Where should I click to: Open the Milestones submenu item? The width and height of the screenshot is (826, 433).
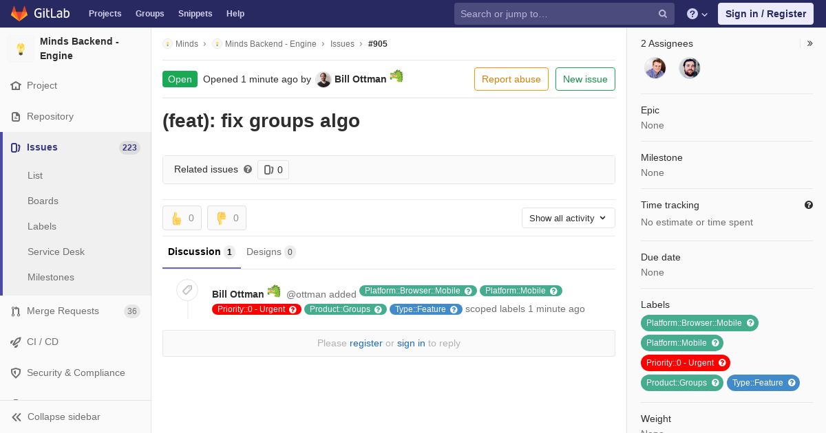click(51, 277)
